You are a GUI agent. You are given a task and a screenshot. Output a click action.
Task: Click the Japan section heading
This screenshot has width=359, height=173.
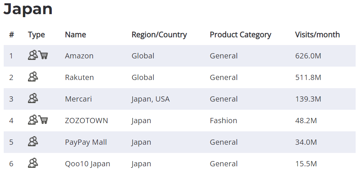point(28,9)
